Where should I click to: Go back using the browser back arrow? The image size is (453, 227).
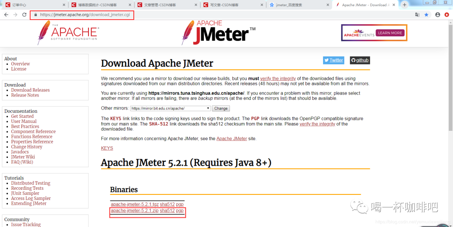coord(6,15)
